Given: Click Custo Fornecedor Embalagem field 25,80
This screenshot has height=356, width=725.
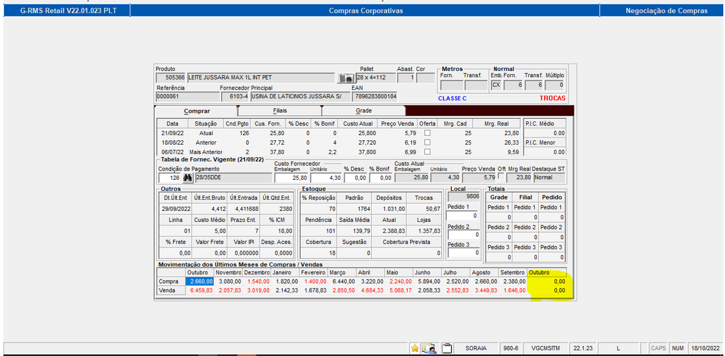Looking at the screenshot, I should pyautogui.click(x=291, y=178).
